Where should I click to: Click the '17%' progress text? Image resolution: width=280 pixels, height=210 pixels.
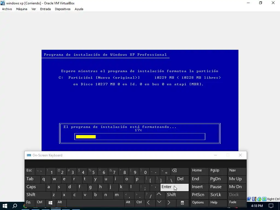138,130
